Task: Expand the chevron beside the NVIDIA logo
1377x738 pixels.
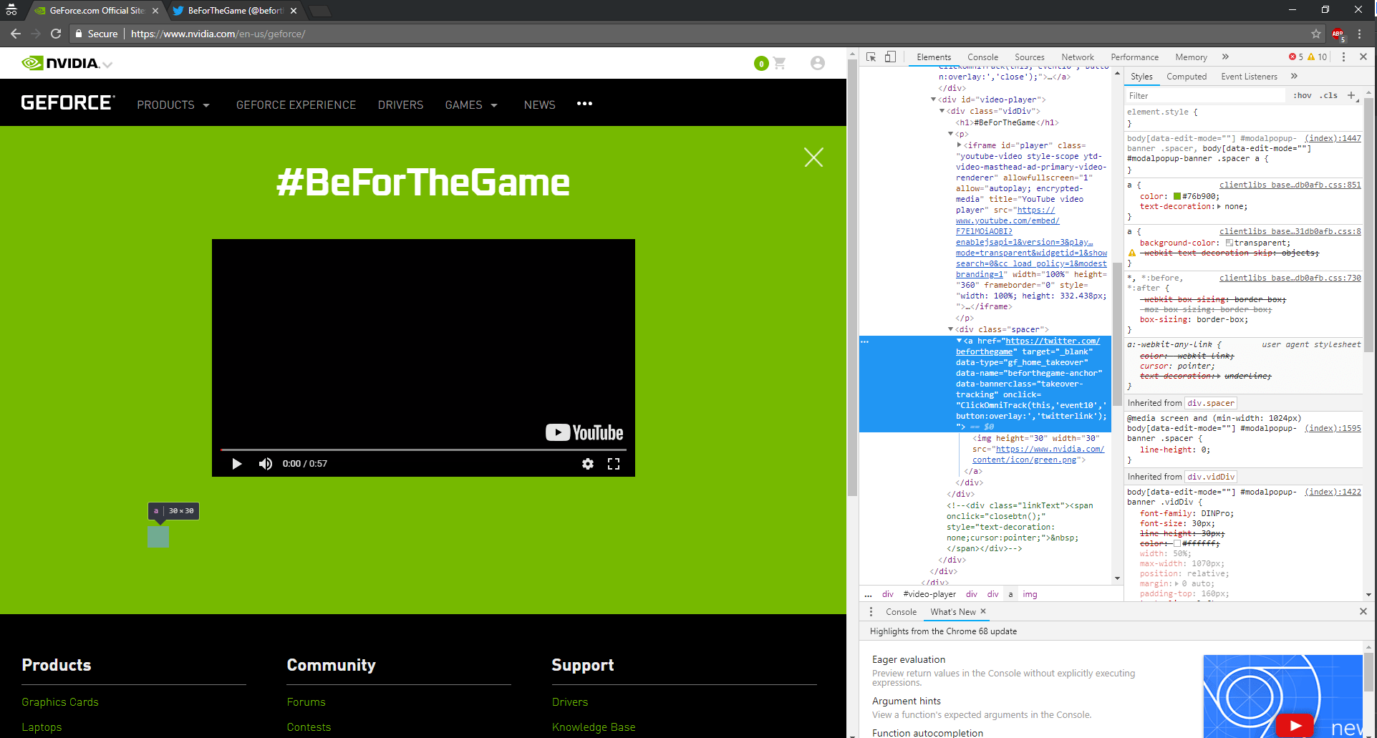Action: click(107, 64)
